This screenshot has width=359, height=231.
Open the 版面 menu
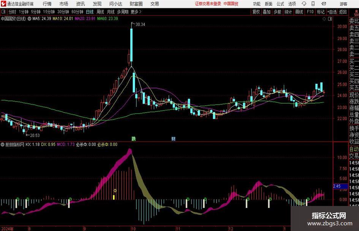(x=268, y=4)
